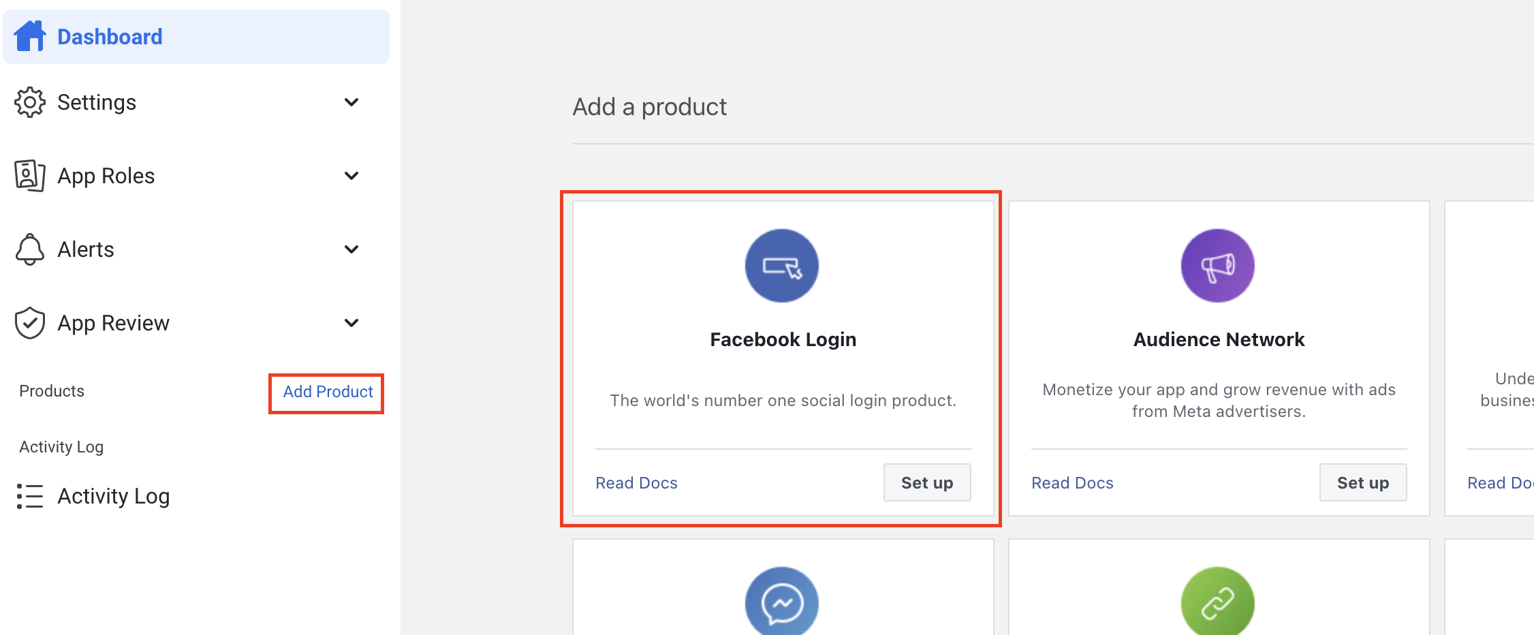Click "The world's number one social login" description
Viewport: 1534px width, 635px height.
point(783,401)
